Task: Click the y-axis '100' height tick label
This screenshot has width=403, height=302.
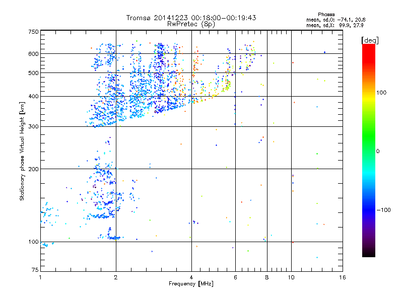Action: (x=33, y=242)
